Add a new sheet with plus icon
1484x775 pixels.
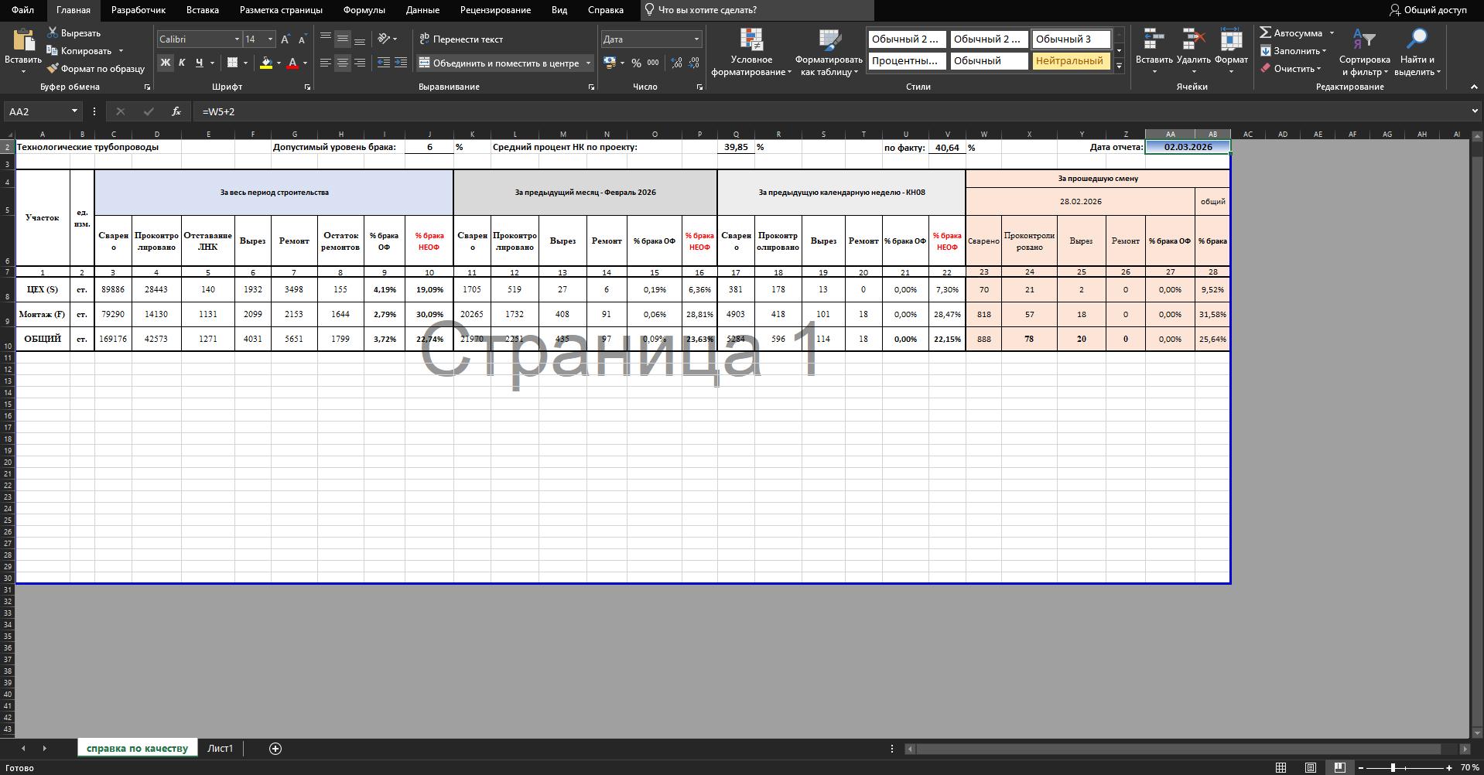(275, 749)
